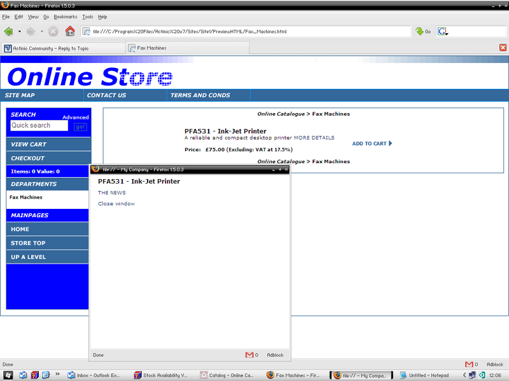
Task: Expand the taskbar quick launch chevron
Action: [x=58, y=375]
